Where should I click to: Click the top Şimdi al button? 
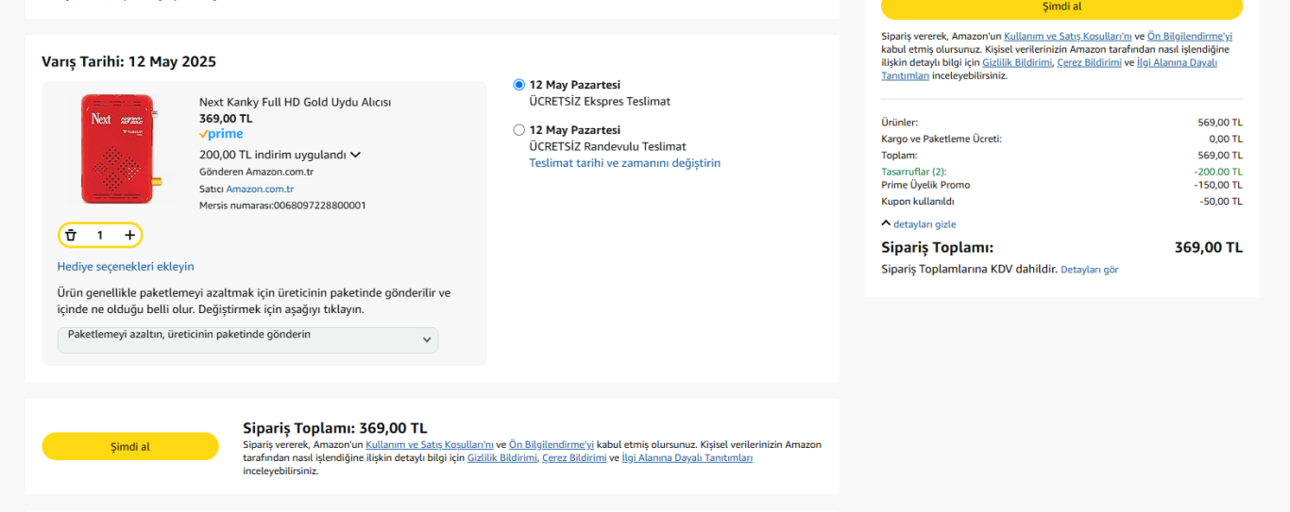pyautogui.click(x=1061, y=7)
